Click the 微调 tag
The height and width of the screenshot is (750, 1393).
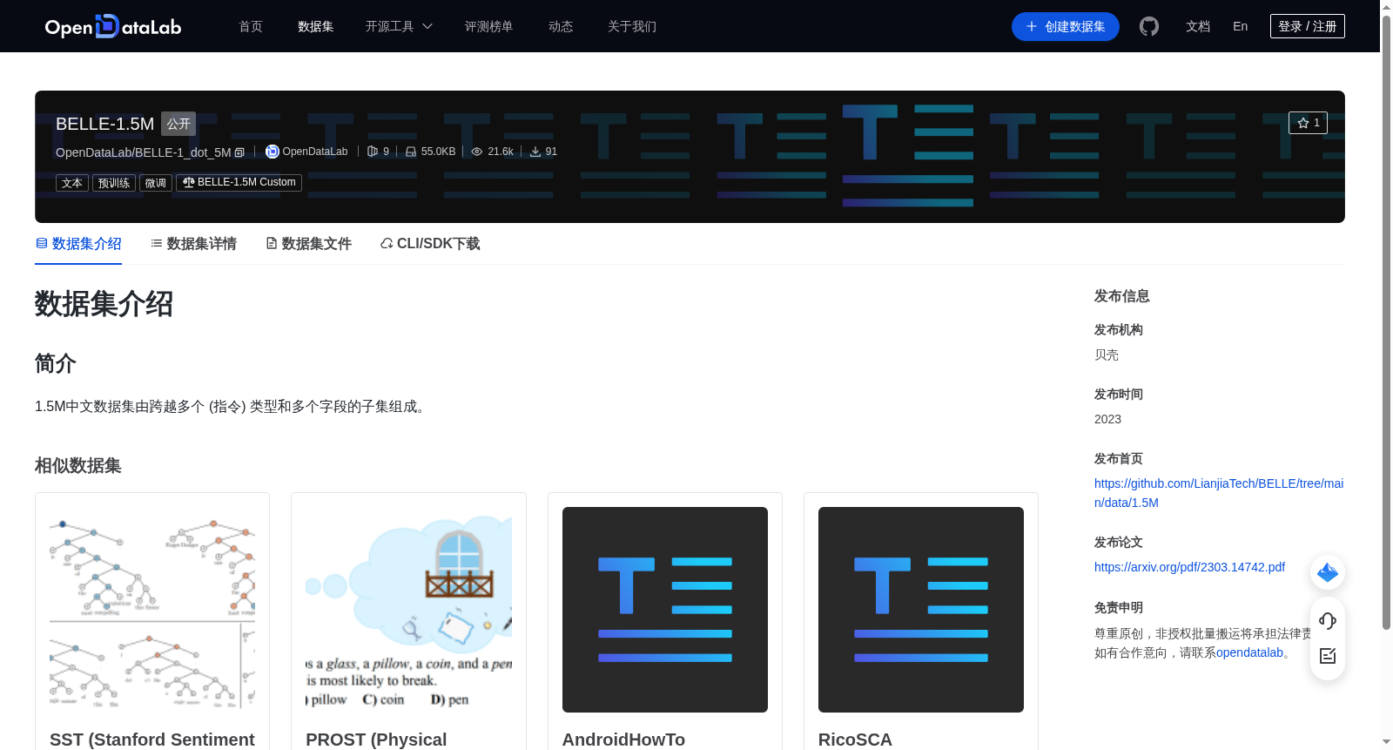156,183
